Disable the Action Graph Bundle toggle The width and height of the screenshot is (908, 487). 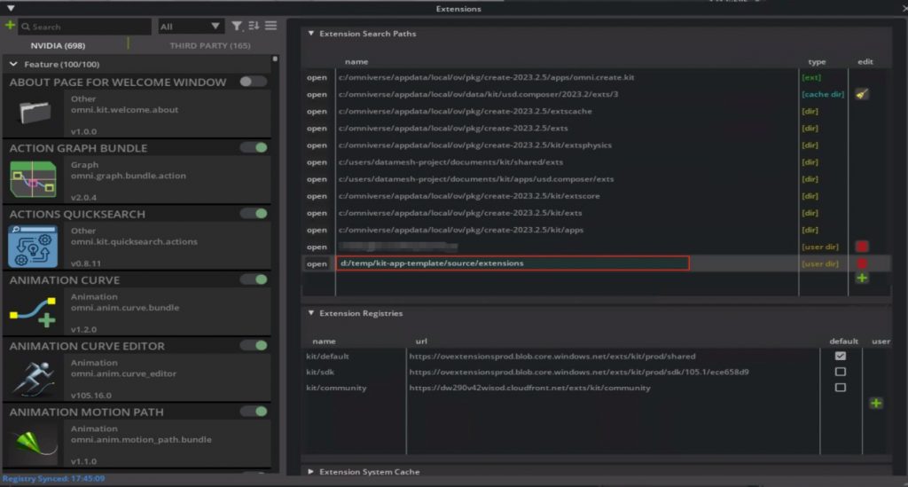[254, 147]
